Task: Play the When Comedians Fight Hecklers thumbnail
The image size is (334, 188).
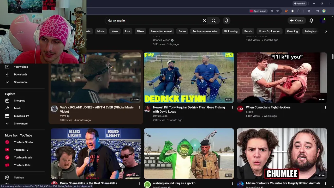Action: (282, 78)
